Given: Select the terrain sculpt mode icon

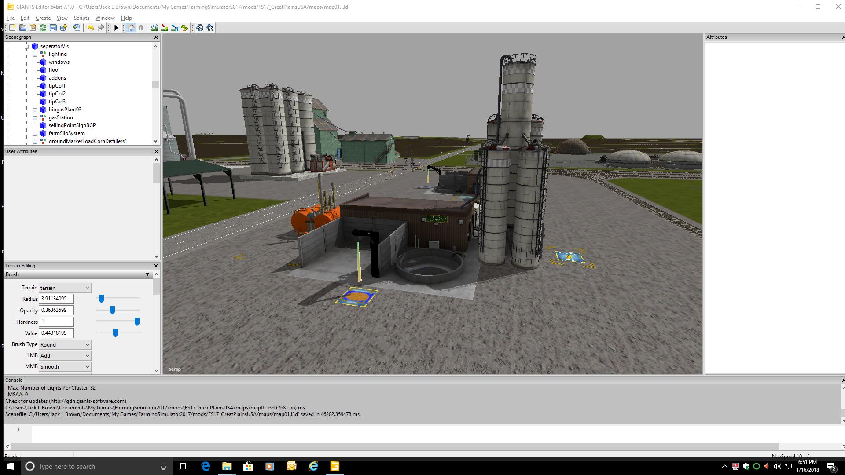Looking at the screenshot, I should [154, 28].
